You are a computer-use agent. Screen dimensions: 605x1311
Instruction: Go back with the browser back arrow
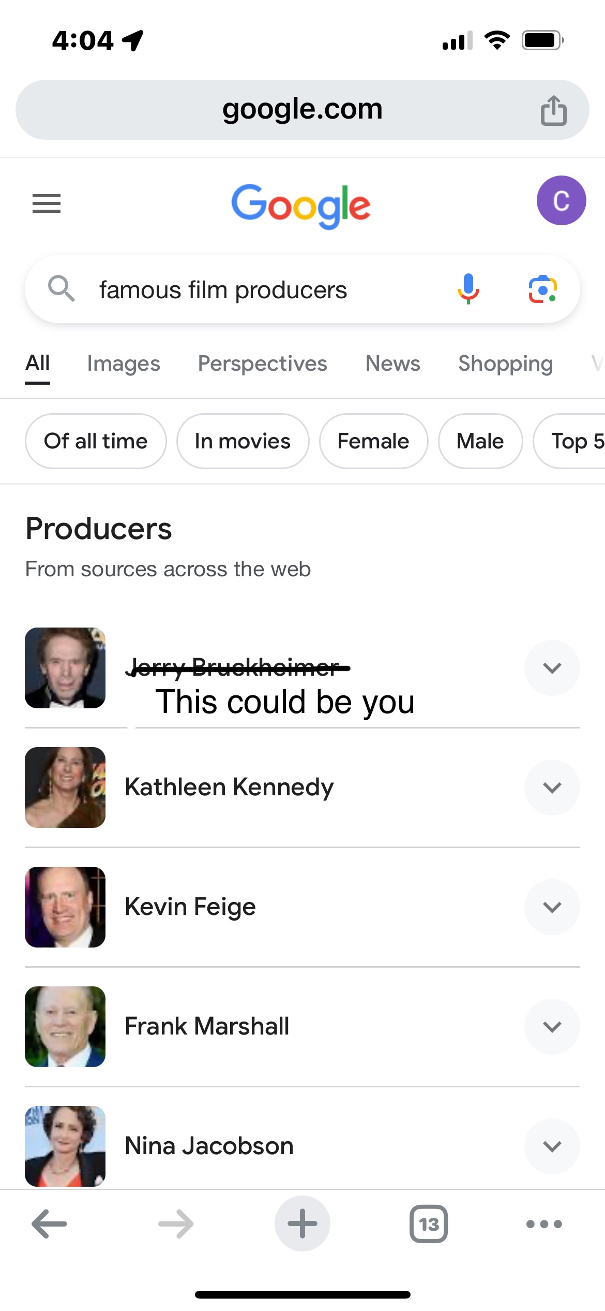(49, 1224)
